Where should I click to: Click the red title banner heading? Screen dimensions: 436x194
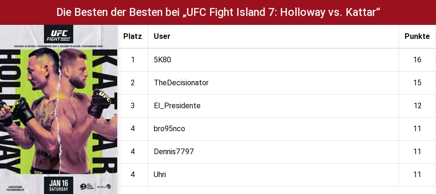[x=218, y=13]
